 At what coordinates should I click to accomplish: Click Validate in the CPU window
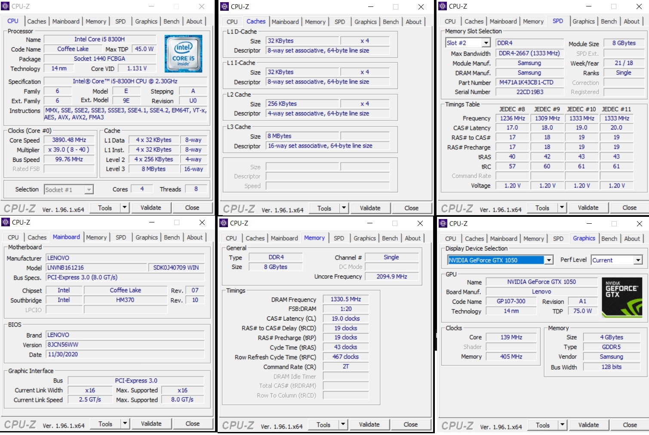point(151,207)
